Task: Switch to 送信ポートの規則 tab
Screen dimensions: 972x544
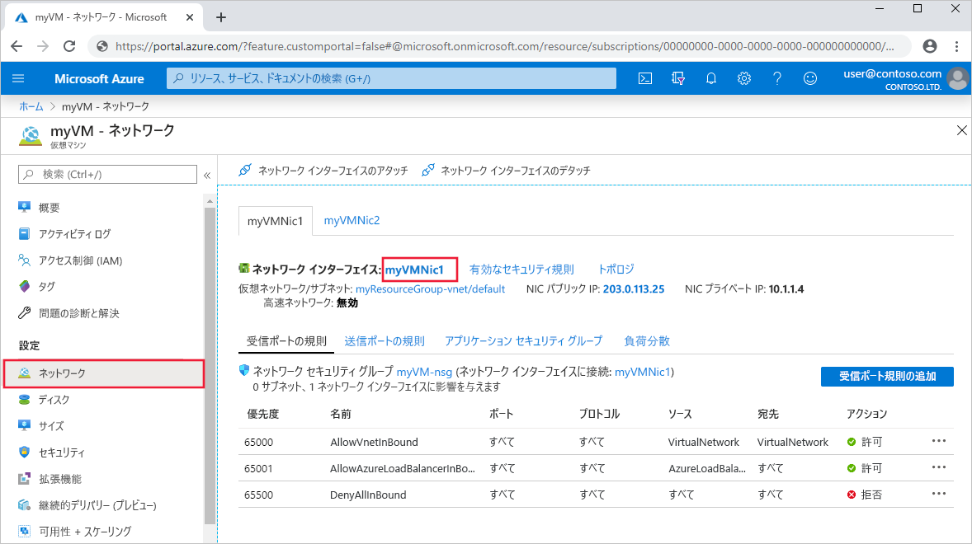Action: (x=385, y=341)
